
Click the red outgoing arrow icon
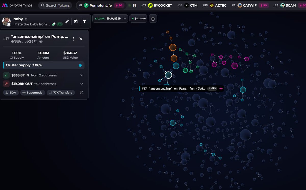click(6, 84)
